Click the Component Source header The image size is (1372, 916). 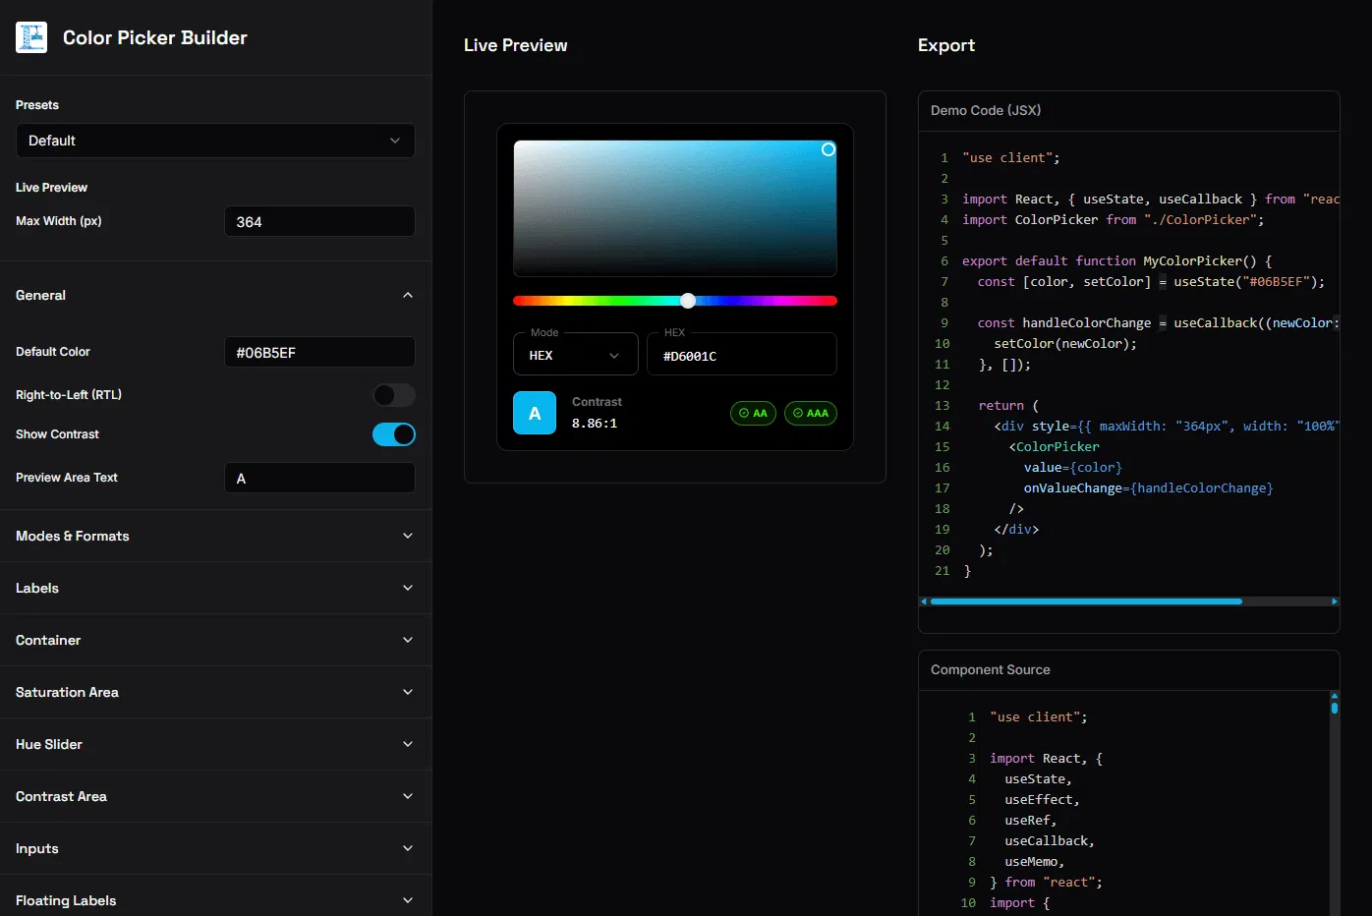(990, 669)
